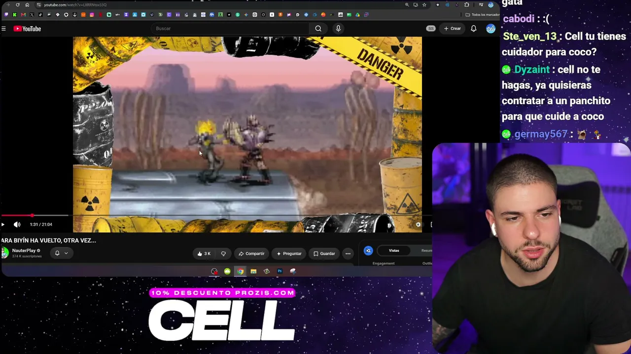Viewport: 631px width, 354px height.
Task: Reload the browser page
Action: click(18, 5)
